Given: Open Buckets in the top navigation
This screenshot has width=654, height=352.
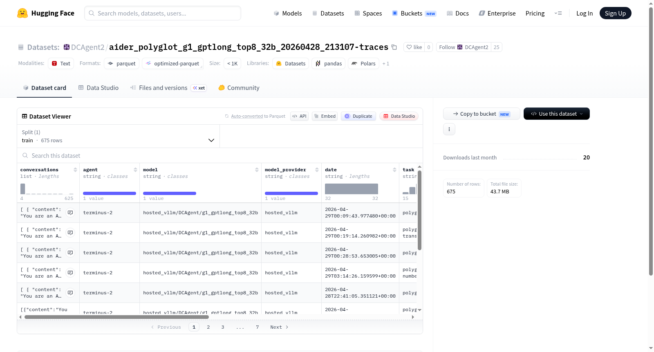Looking at the screenshot, I should 414,13.
